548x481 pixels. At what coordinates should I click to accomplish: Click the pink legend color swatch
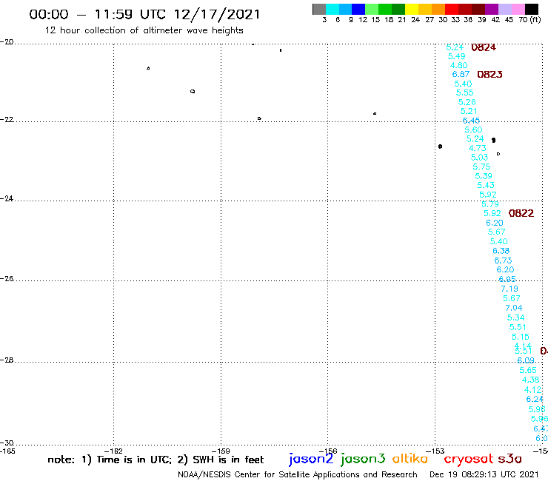click(518, 9)
